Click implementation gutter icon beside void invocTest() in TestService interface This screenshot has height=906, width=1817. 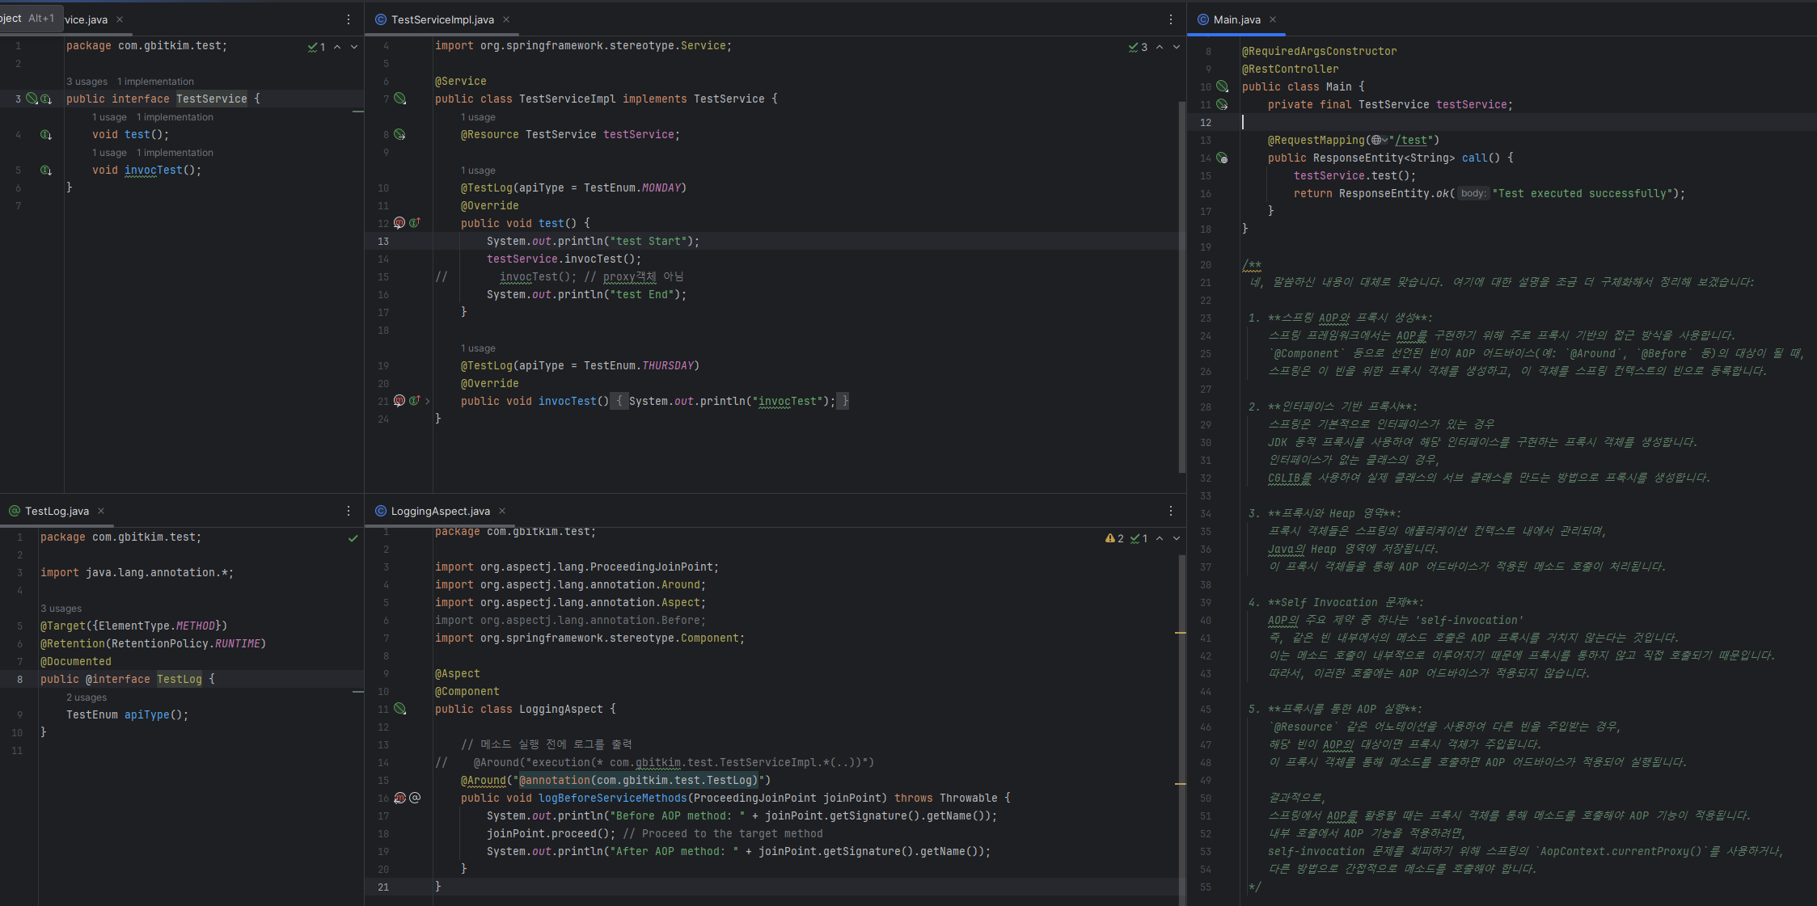(x=46, y=171)
